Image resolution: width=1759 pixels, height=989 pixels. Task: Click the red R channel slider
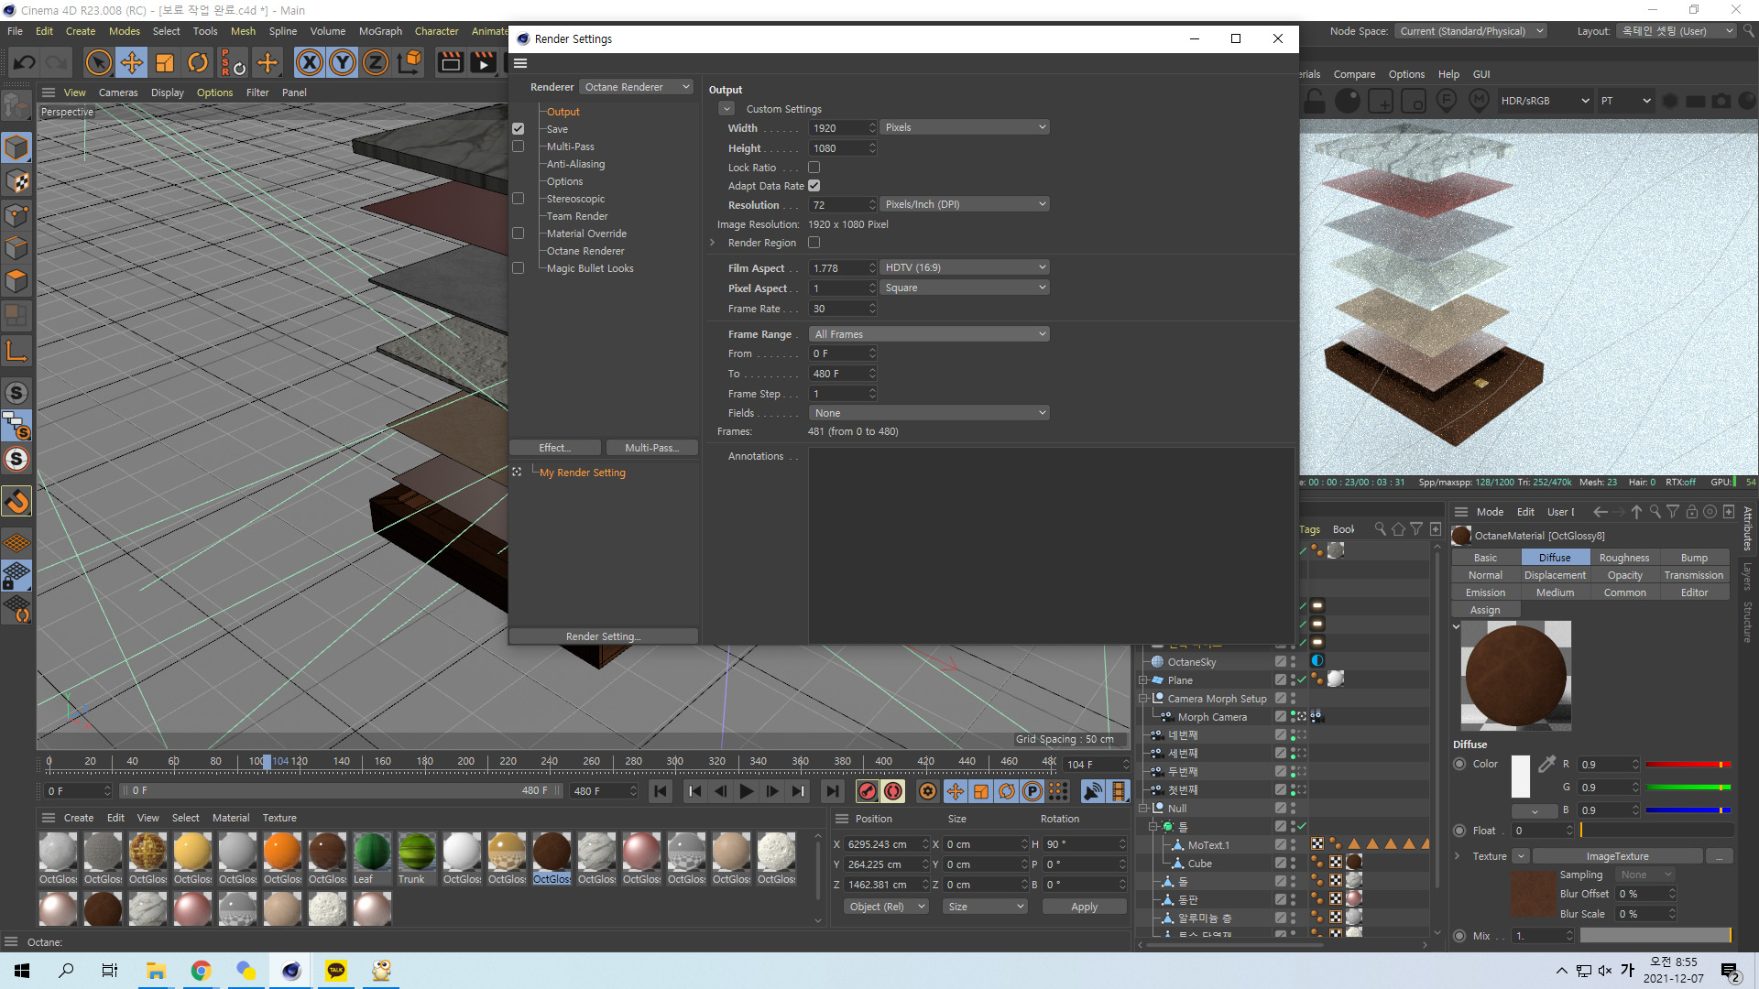click(x=1688, y=764)
